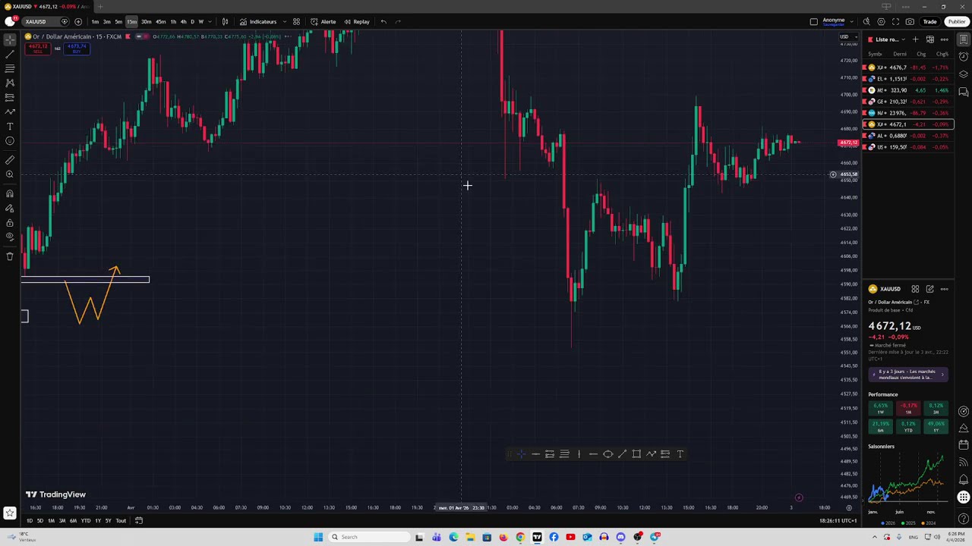
Task: Open the go-to-date calendar icon
Action: [x=139, y=520]
